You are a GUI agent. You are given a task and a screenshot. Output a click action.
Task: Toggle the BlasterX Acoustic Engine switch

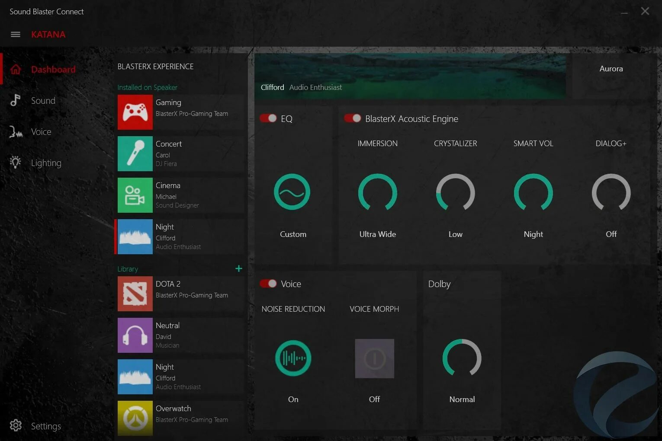tap(353, 118)
